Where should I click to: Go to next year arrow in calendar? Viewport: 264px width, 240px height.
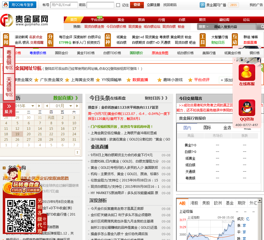click(39, 106)
